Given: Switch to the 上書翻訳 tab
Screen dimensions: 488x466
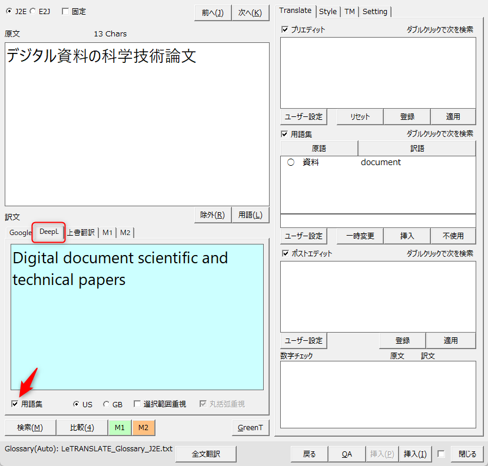Looking at the screenshot, I should [81, 233].
